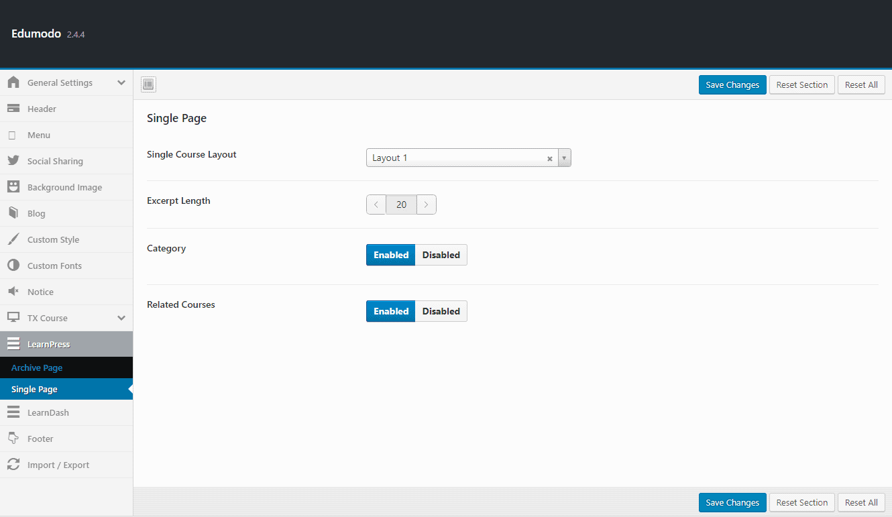Open the Archive Page submenu item
Image resolution: width=892 pixels, height=517 pixels.
pos(37,367)
